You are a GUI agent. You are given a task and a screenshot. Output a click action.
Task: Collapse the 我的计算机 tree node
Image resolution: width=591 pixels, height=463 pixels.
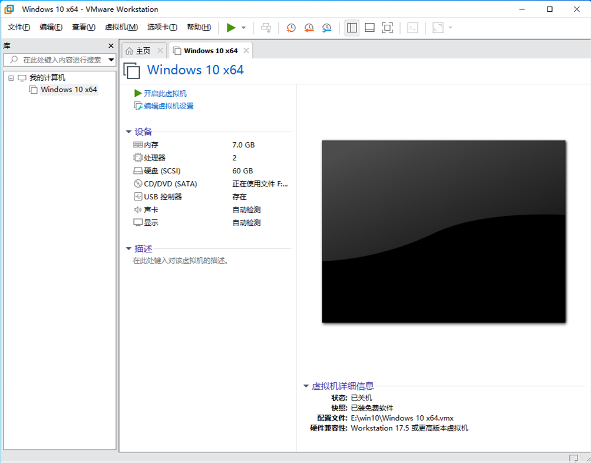pyautogui.click(x=11, y=77)
